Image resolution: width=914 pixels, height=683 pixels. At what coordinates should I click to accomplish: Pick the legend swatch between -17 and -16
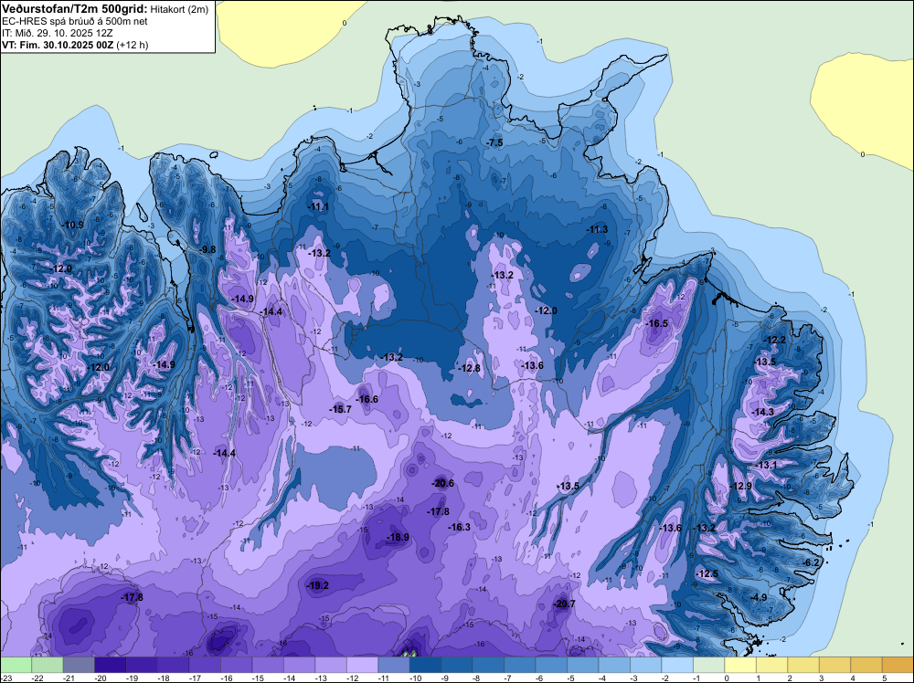pos(205,665)
